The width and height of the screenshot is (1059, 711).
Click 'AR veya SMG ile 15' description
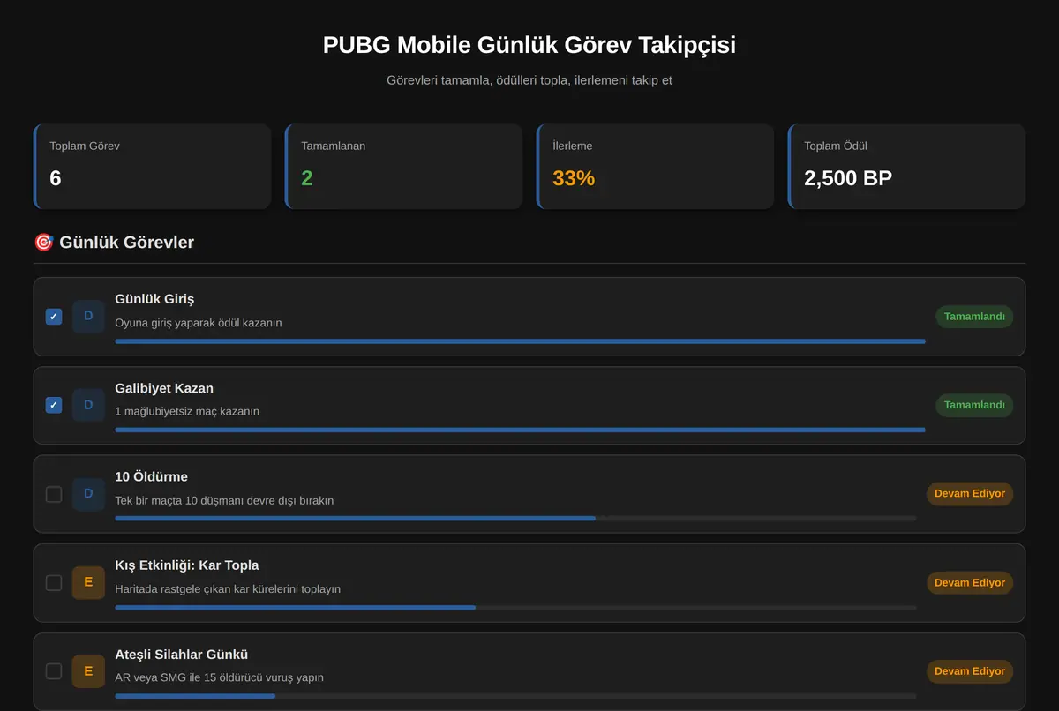coord(219,677)
